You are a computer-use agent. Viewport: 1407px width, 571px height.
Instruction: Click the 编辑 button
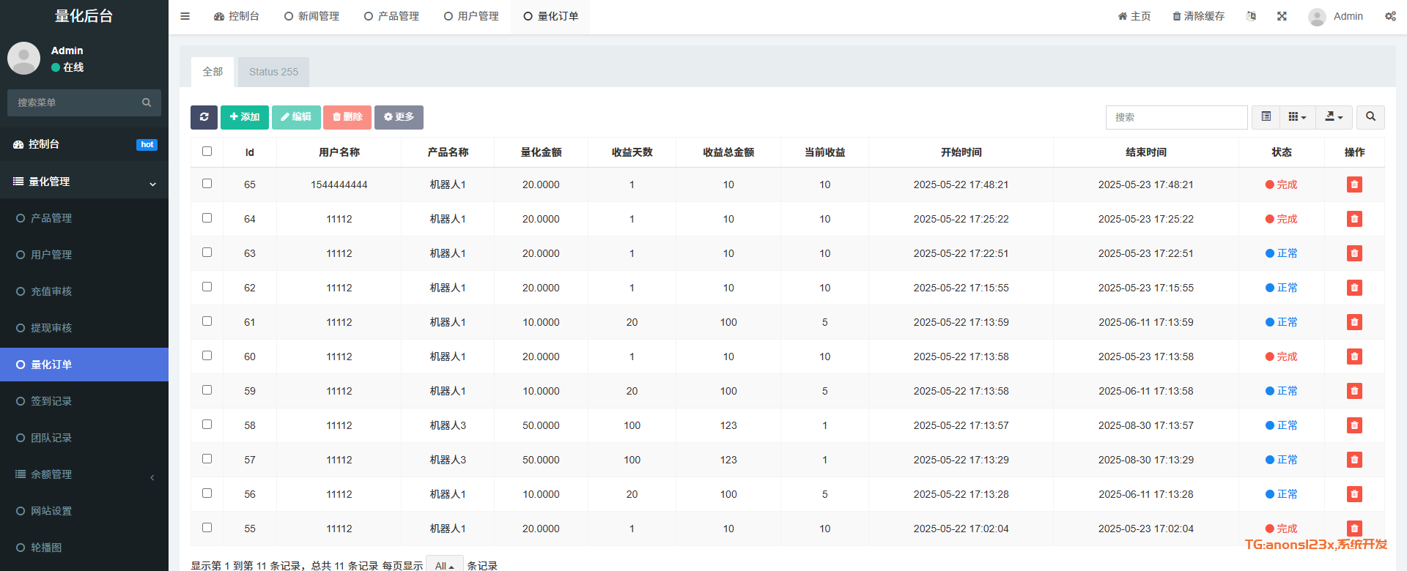click(296, 117)
